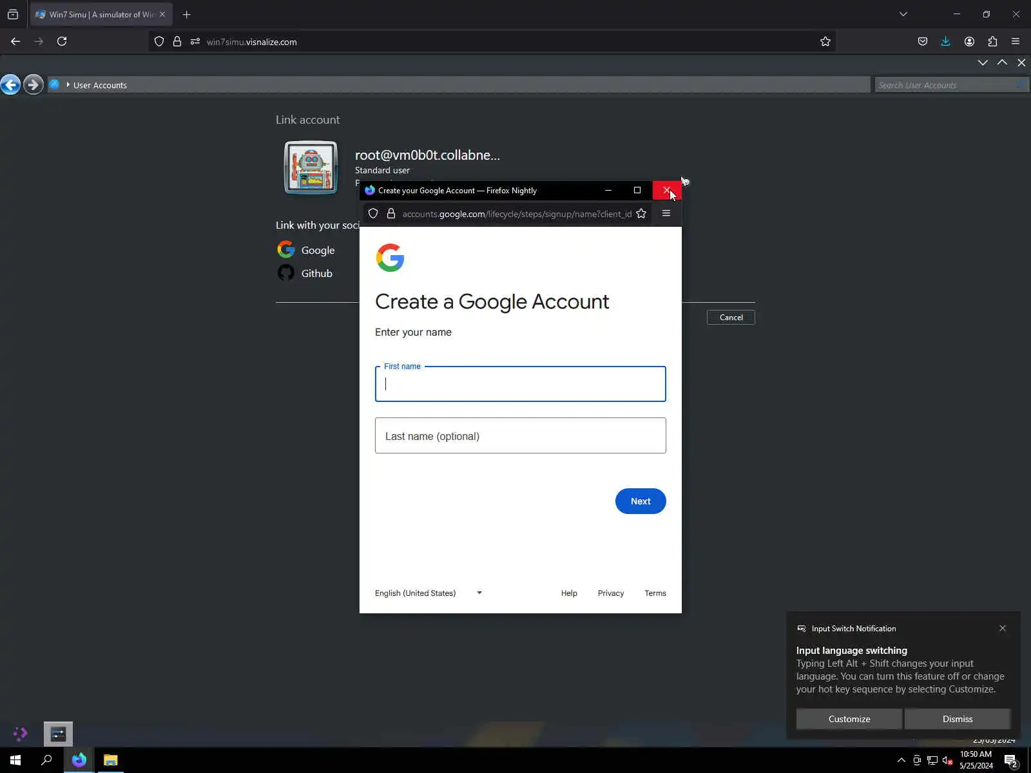The width and height of the screenshot is (1031, 773).
Task: Maximize the Google Account popup window
Action: [637, 191]
